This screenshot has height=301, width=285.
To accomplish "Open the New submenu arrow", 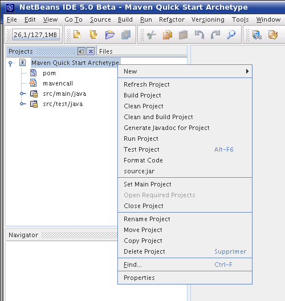I will pos(247,71).
